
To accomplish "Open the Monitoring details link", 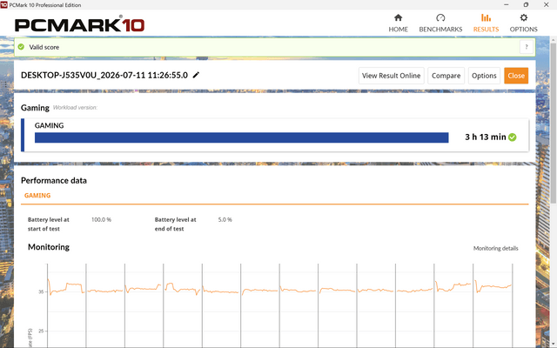I will [x=495, y=248].
